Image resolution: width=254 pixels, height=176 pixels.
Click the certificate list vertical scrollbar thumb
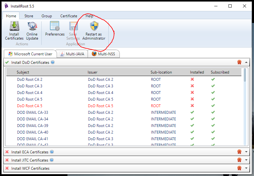coord(245,75)
